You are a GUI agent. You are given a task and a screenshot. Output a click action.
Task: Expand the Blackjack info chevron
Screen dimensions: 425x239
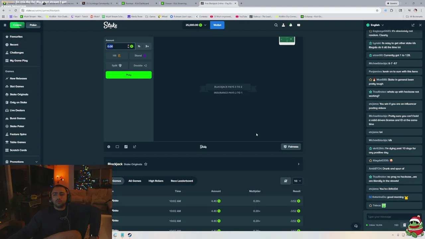(x=298, y=164)
